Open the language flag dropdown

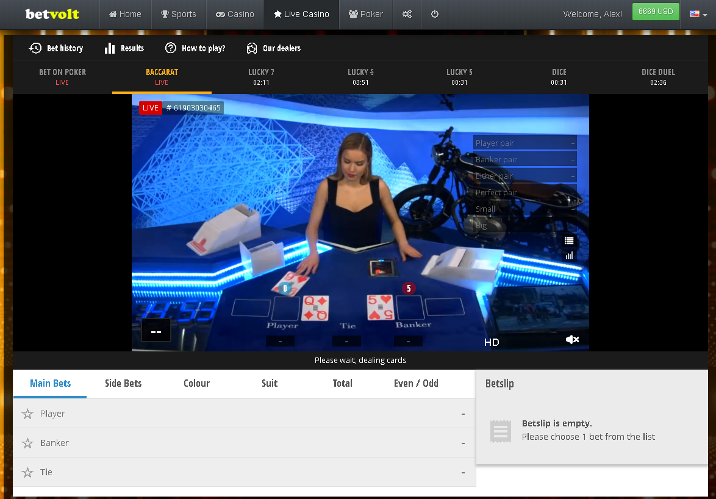[x=698, y=14]
